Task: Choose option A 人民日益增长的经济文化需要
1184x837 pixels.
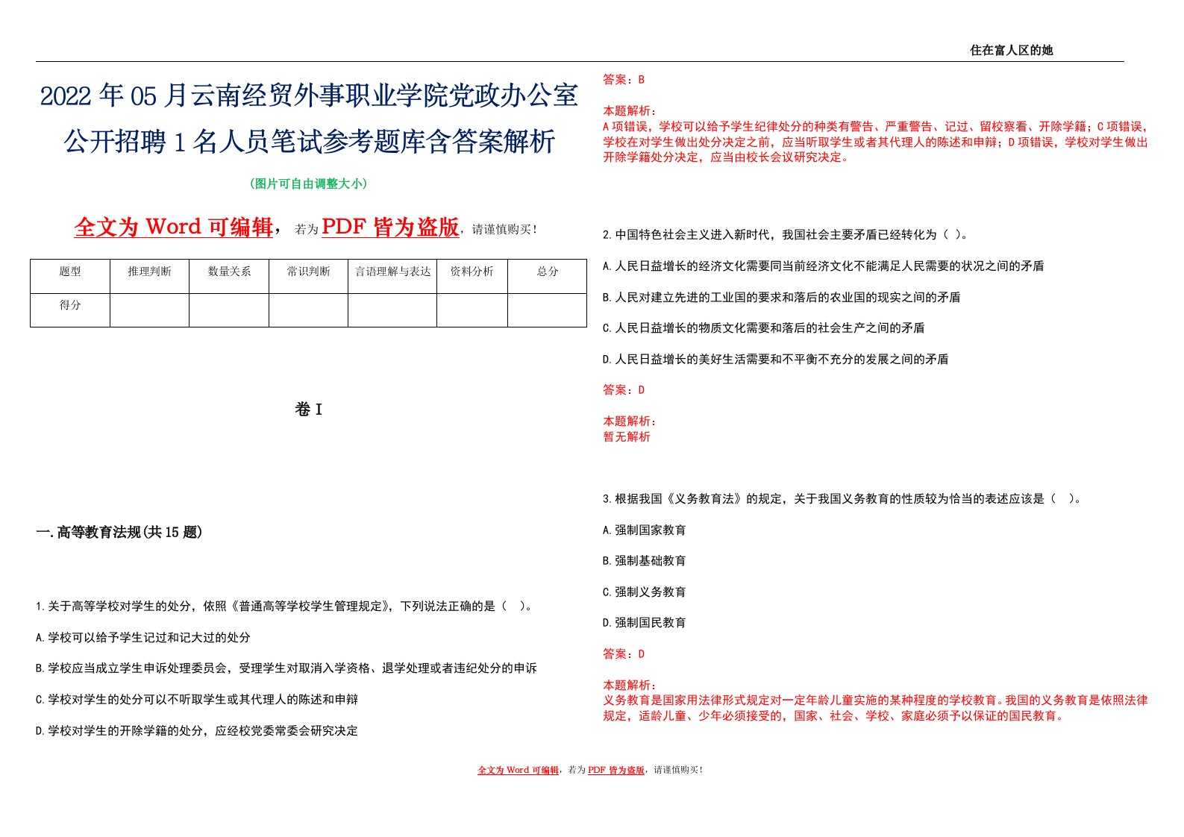Action: [x=824, y=266]
